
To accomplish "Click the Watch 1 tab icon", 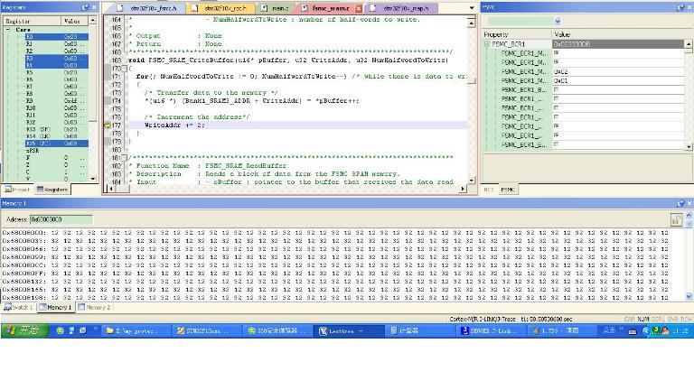I will (x=7, y=307).
